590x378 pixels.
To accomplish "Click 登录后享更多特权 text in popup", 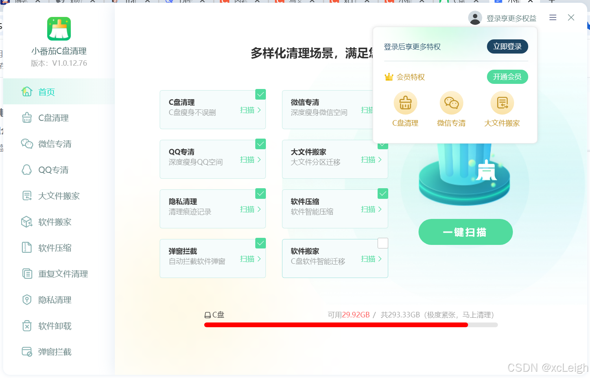I will click(412, 47).
